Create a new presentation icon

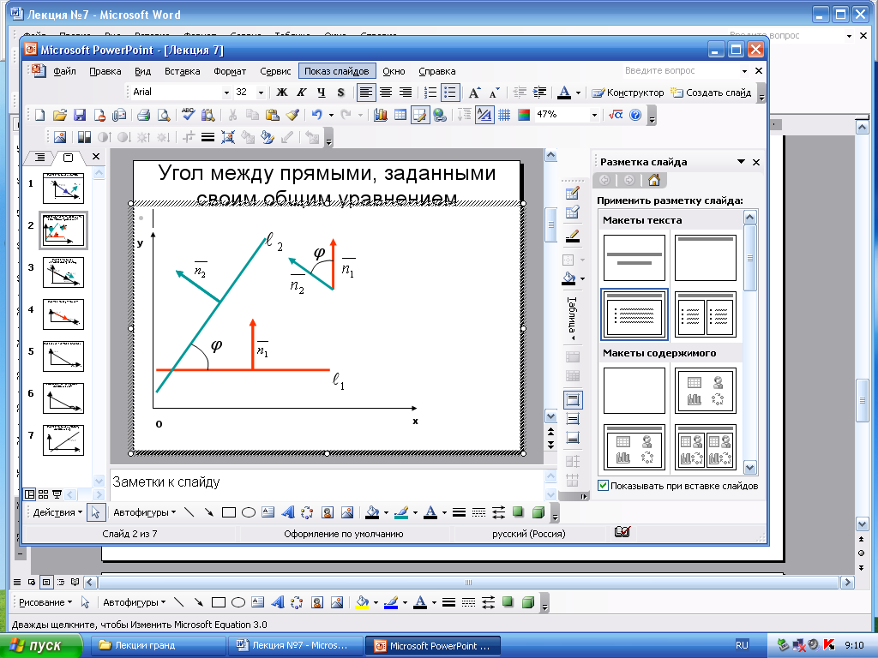pos(39,116)
